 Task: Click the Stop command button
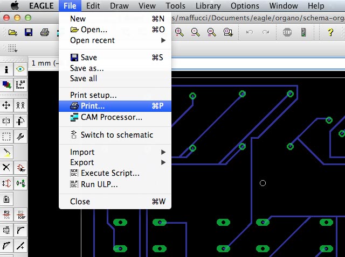pos(287,33)
